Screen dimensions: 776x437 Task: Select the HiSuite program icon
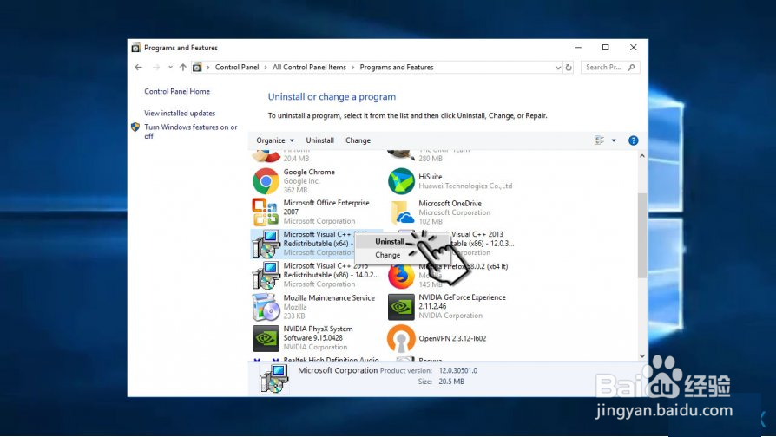click(x=401, y=181)
